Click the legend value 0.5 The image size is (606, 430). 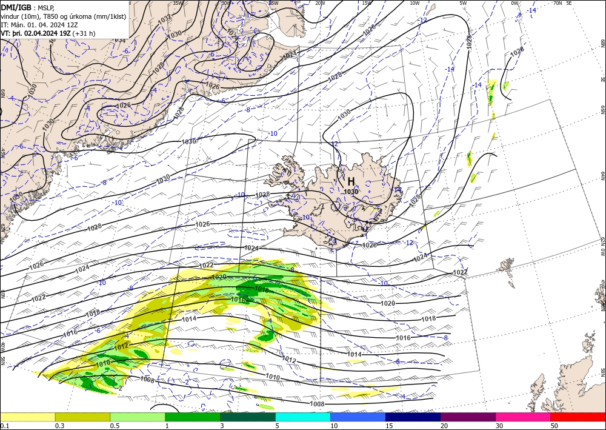click(115, 426)
